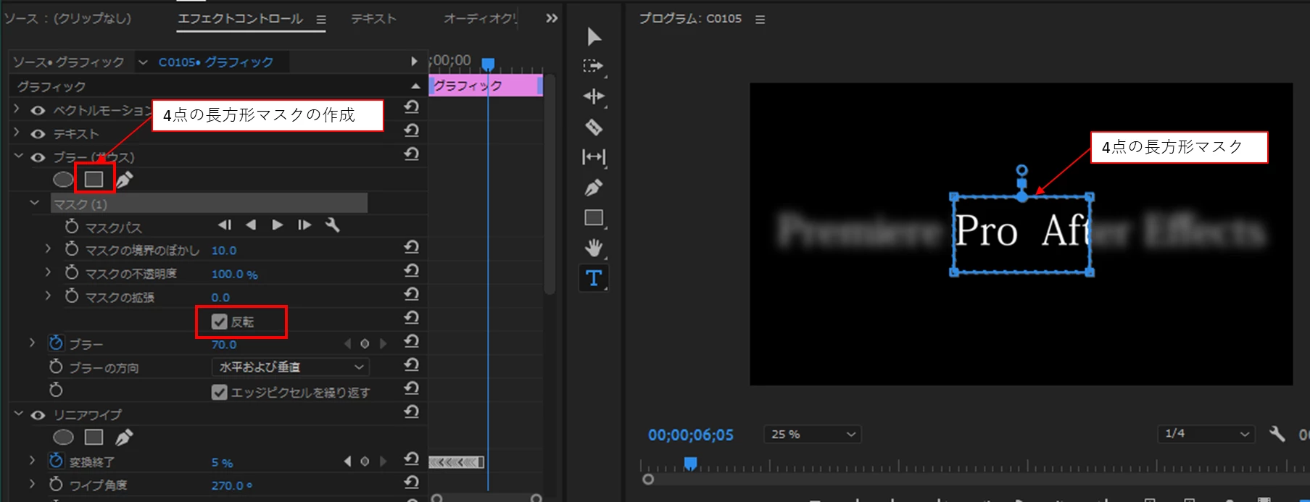
Task: Collapse ブラー (ガウス) effect
Action: (x=18, y=156)
